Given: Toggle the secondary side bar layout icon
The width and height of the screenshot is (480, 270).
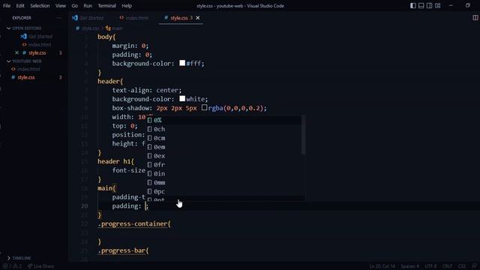Looking at the screenshot, I should [430, 5].
